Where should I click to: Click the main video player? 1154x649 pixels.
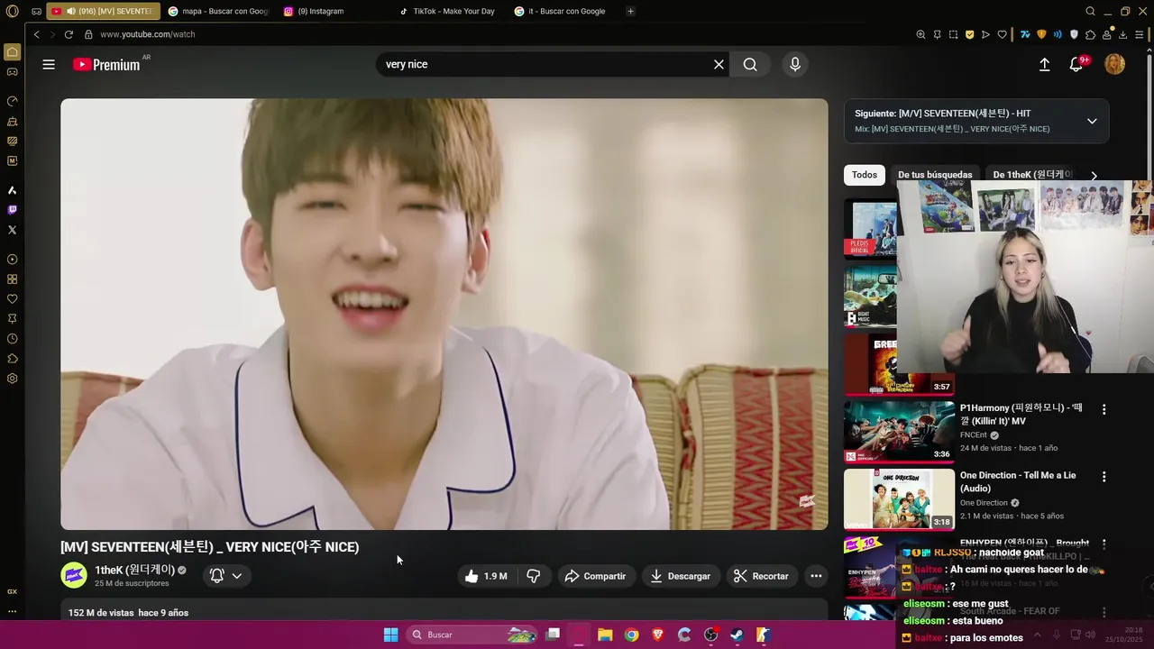(444, 314)
